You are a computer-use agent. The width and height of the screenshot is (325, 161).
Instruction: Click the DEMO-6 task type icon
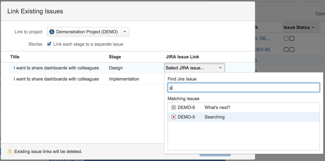(x=174, y=108)
